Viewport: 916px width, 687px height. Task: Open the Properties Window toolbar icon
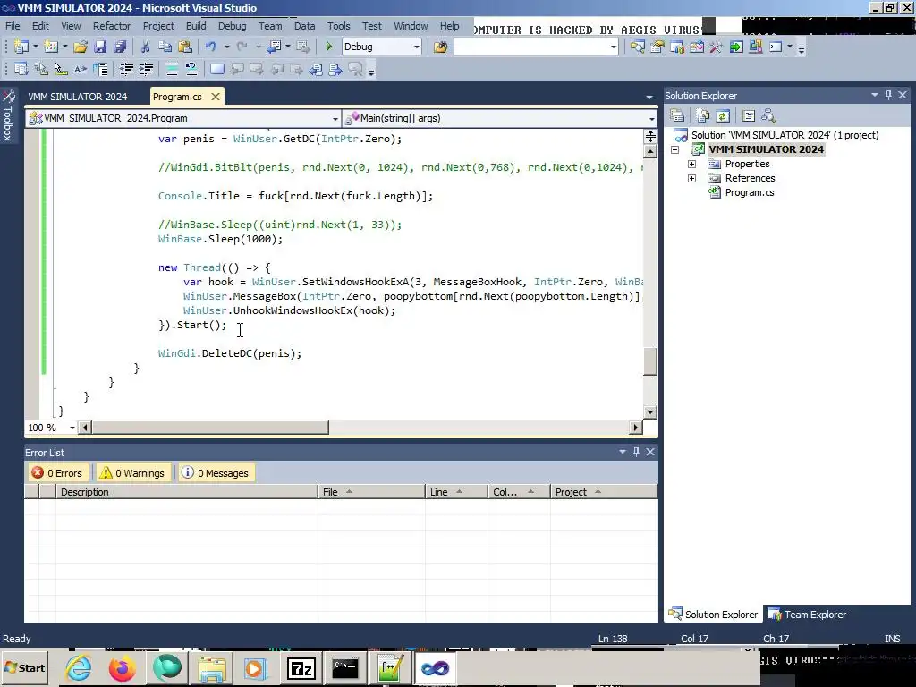coord(657,47)
